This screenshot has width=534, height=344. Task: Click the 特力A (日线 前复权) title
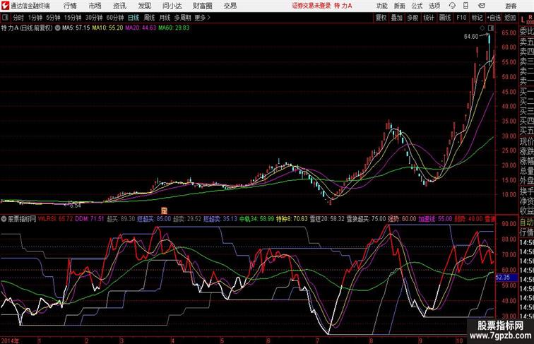(27, 28)
